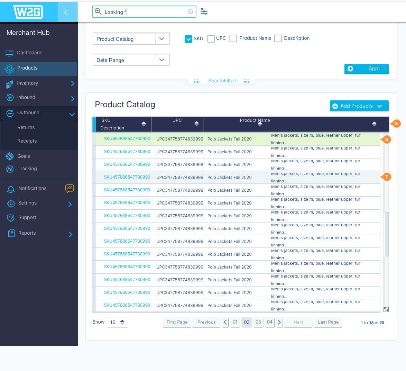
Task: Enable the UPC checkbox
Action: pyautogui.click(x=211, y=39)
